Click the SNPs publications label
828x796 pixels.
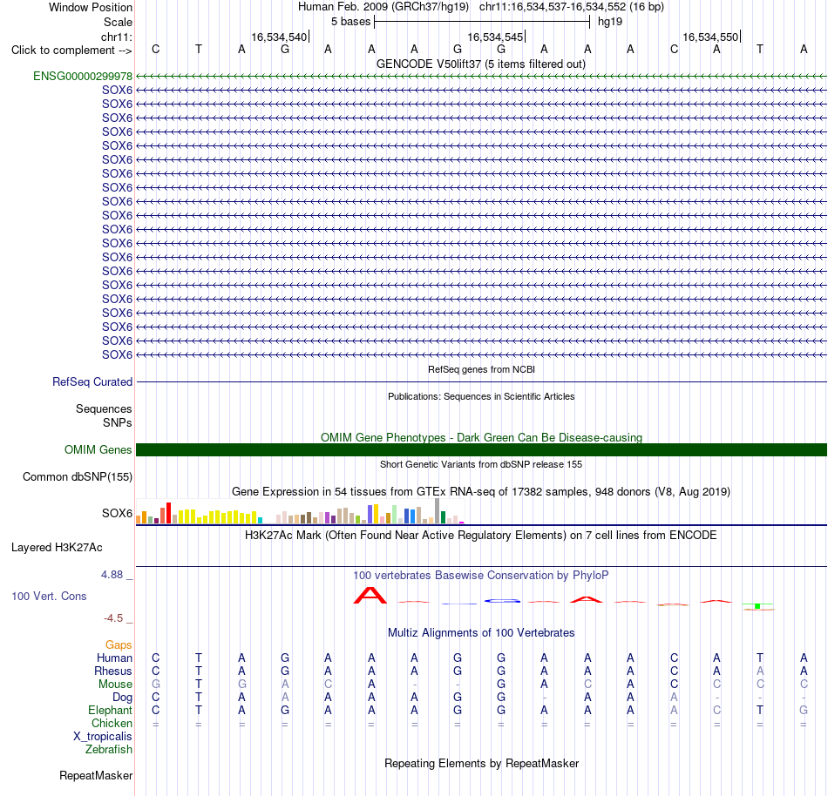point(118,422)
